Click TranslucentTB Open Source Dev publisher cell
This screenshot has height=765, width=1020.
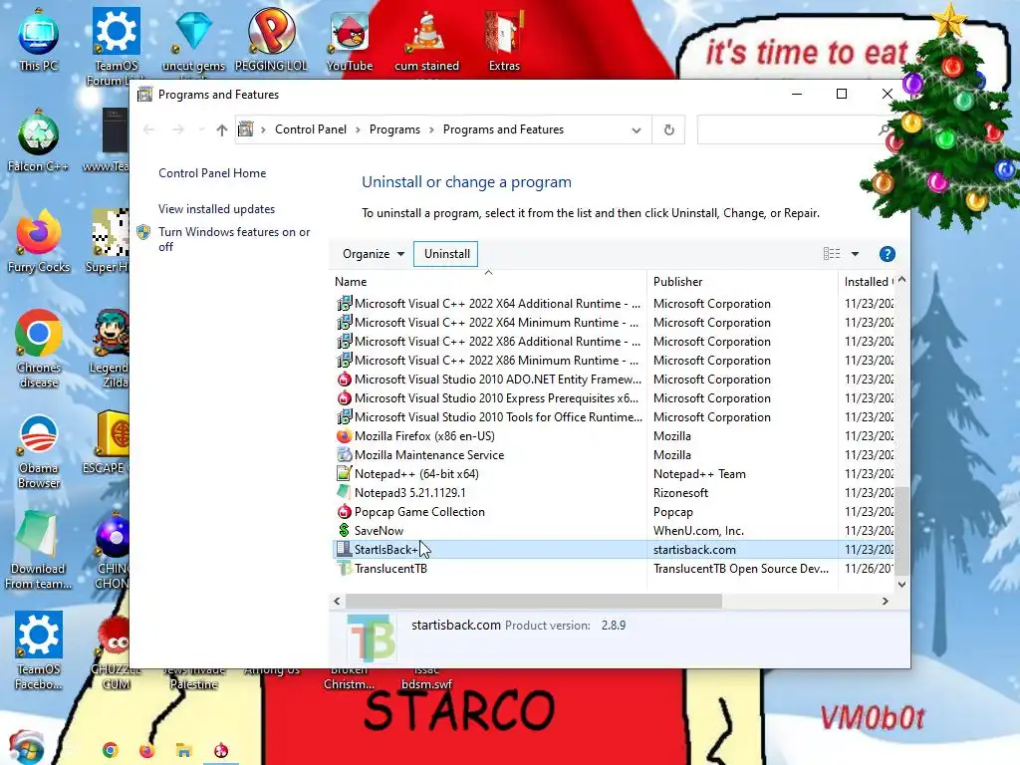tap(741, 569)
